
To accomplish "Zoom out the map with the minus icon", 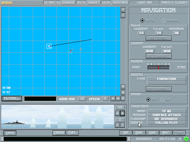I will pyautogui.click(x=123, y=15).
